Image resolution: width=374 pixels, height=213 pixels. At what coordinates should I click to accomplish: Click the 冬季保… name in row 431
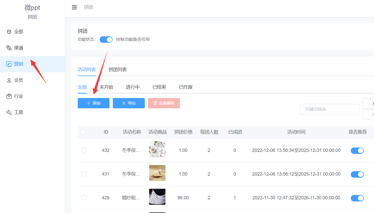tap(131, 174)
